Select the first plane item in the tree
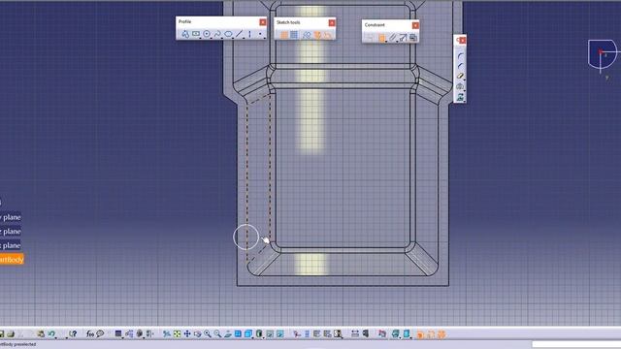 point(11,217)
